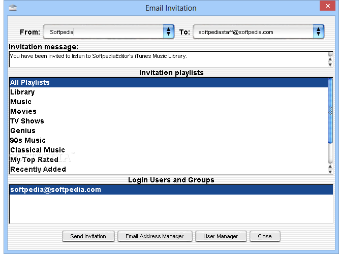339x254 pixels.
Task: Click the invitation message scroll up arrow
Action: pyautogui.click(x=330, y=59)
